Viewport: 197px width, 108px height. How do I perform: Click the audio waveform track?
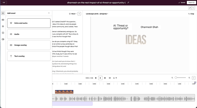(124, 98)
